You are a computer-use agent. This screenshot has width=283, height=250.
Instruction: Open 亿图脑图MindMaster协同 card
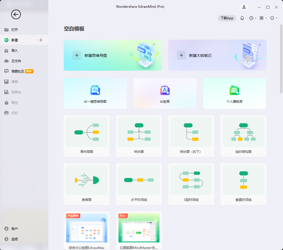139,231
